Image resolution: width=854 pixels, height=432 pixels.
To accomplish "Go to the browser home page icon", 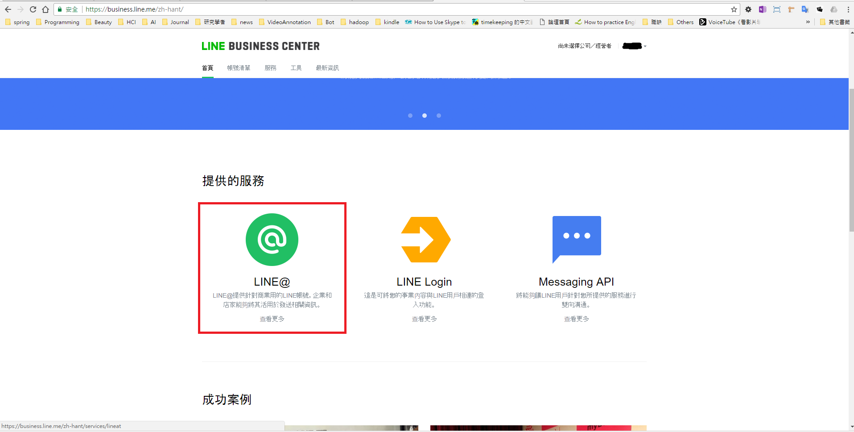I will pyautogui.click(x=45, y=9).
